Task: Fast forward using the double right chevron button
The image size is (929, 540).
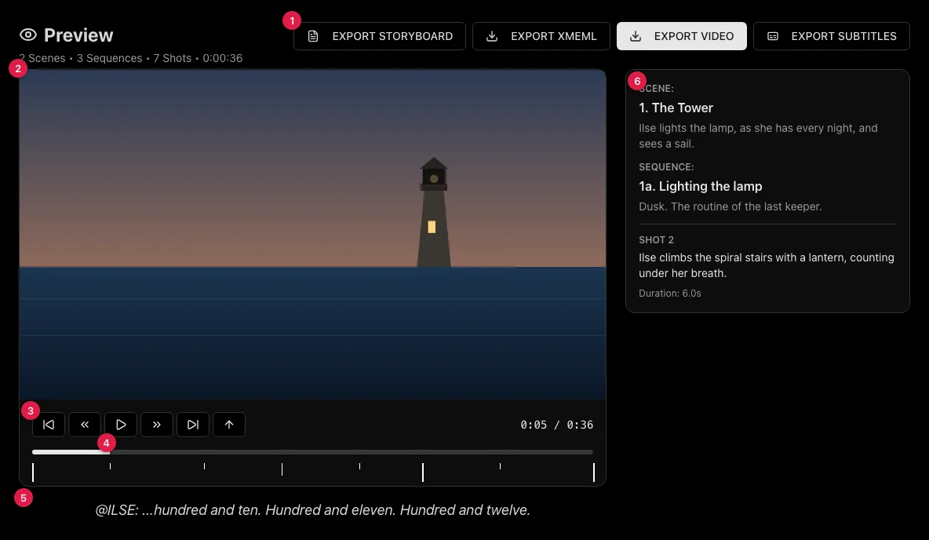Action: [x=157, y=425]
